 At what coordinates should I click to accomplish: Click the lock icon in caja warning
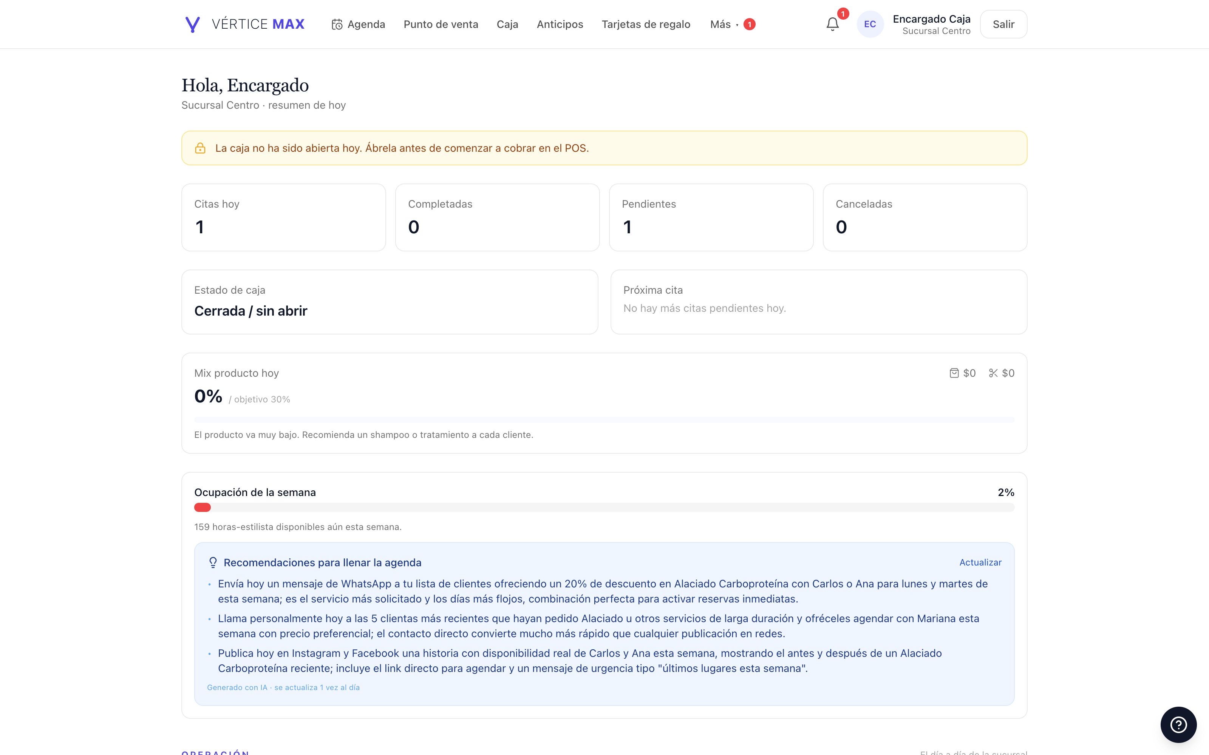200,148
